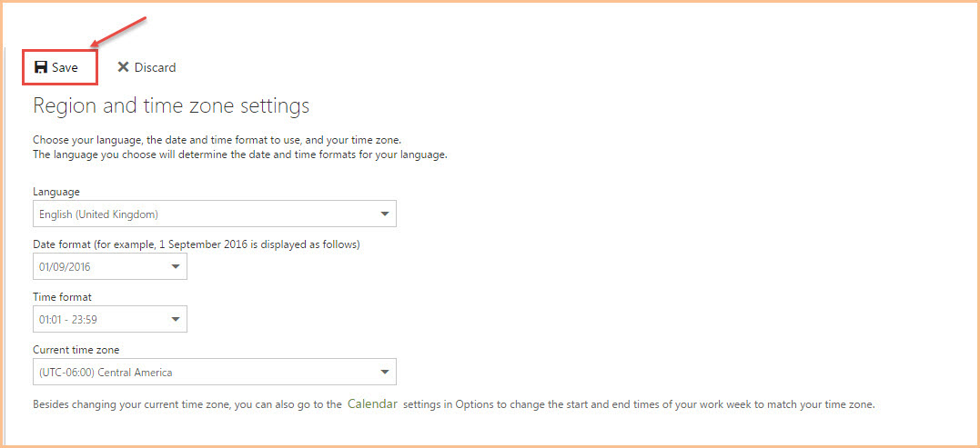Viewport: 980px width, 448px height.
Task: Open the Calendar settings link
Action: point(372,403)
